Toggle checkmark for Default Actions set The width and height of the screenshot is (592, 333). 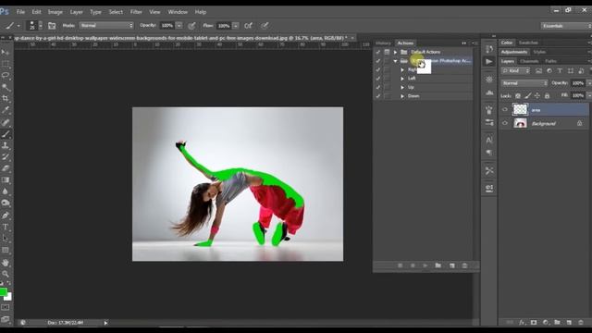(378, 52)
